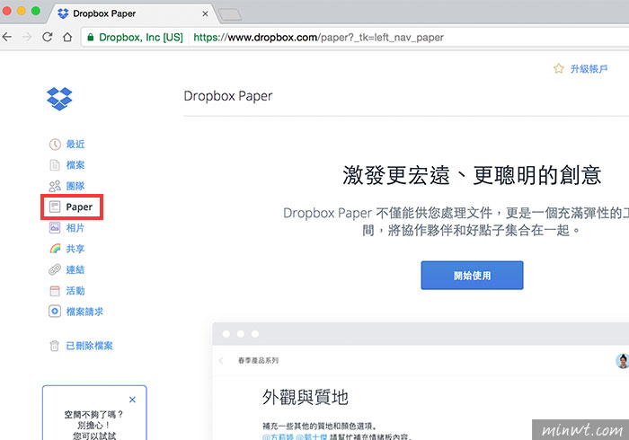Click the chain link icon beside 連結
Image resolution: width=629 pixels, height=440 pixels.
click(x=55, y=269)
